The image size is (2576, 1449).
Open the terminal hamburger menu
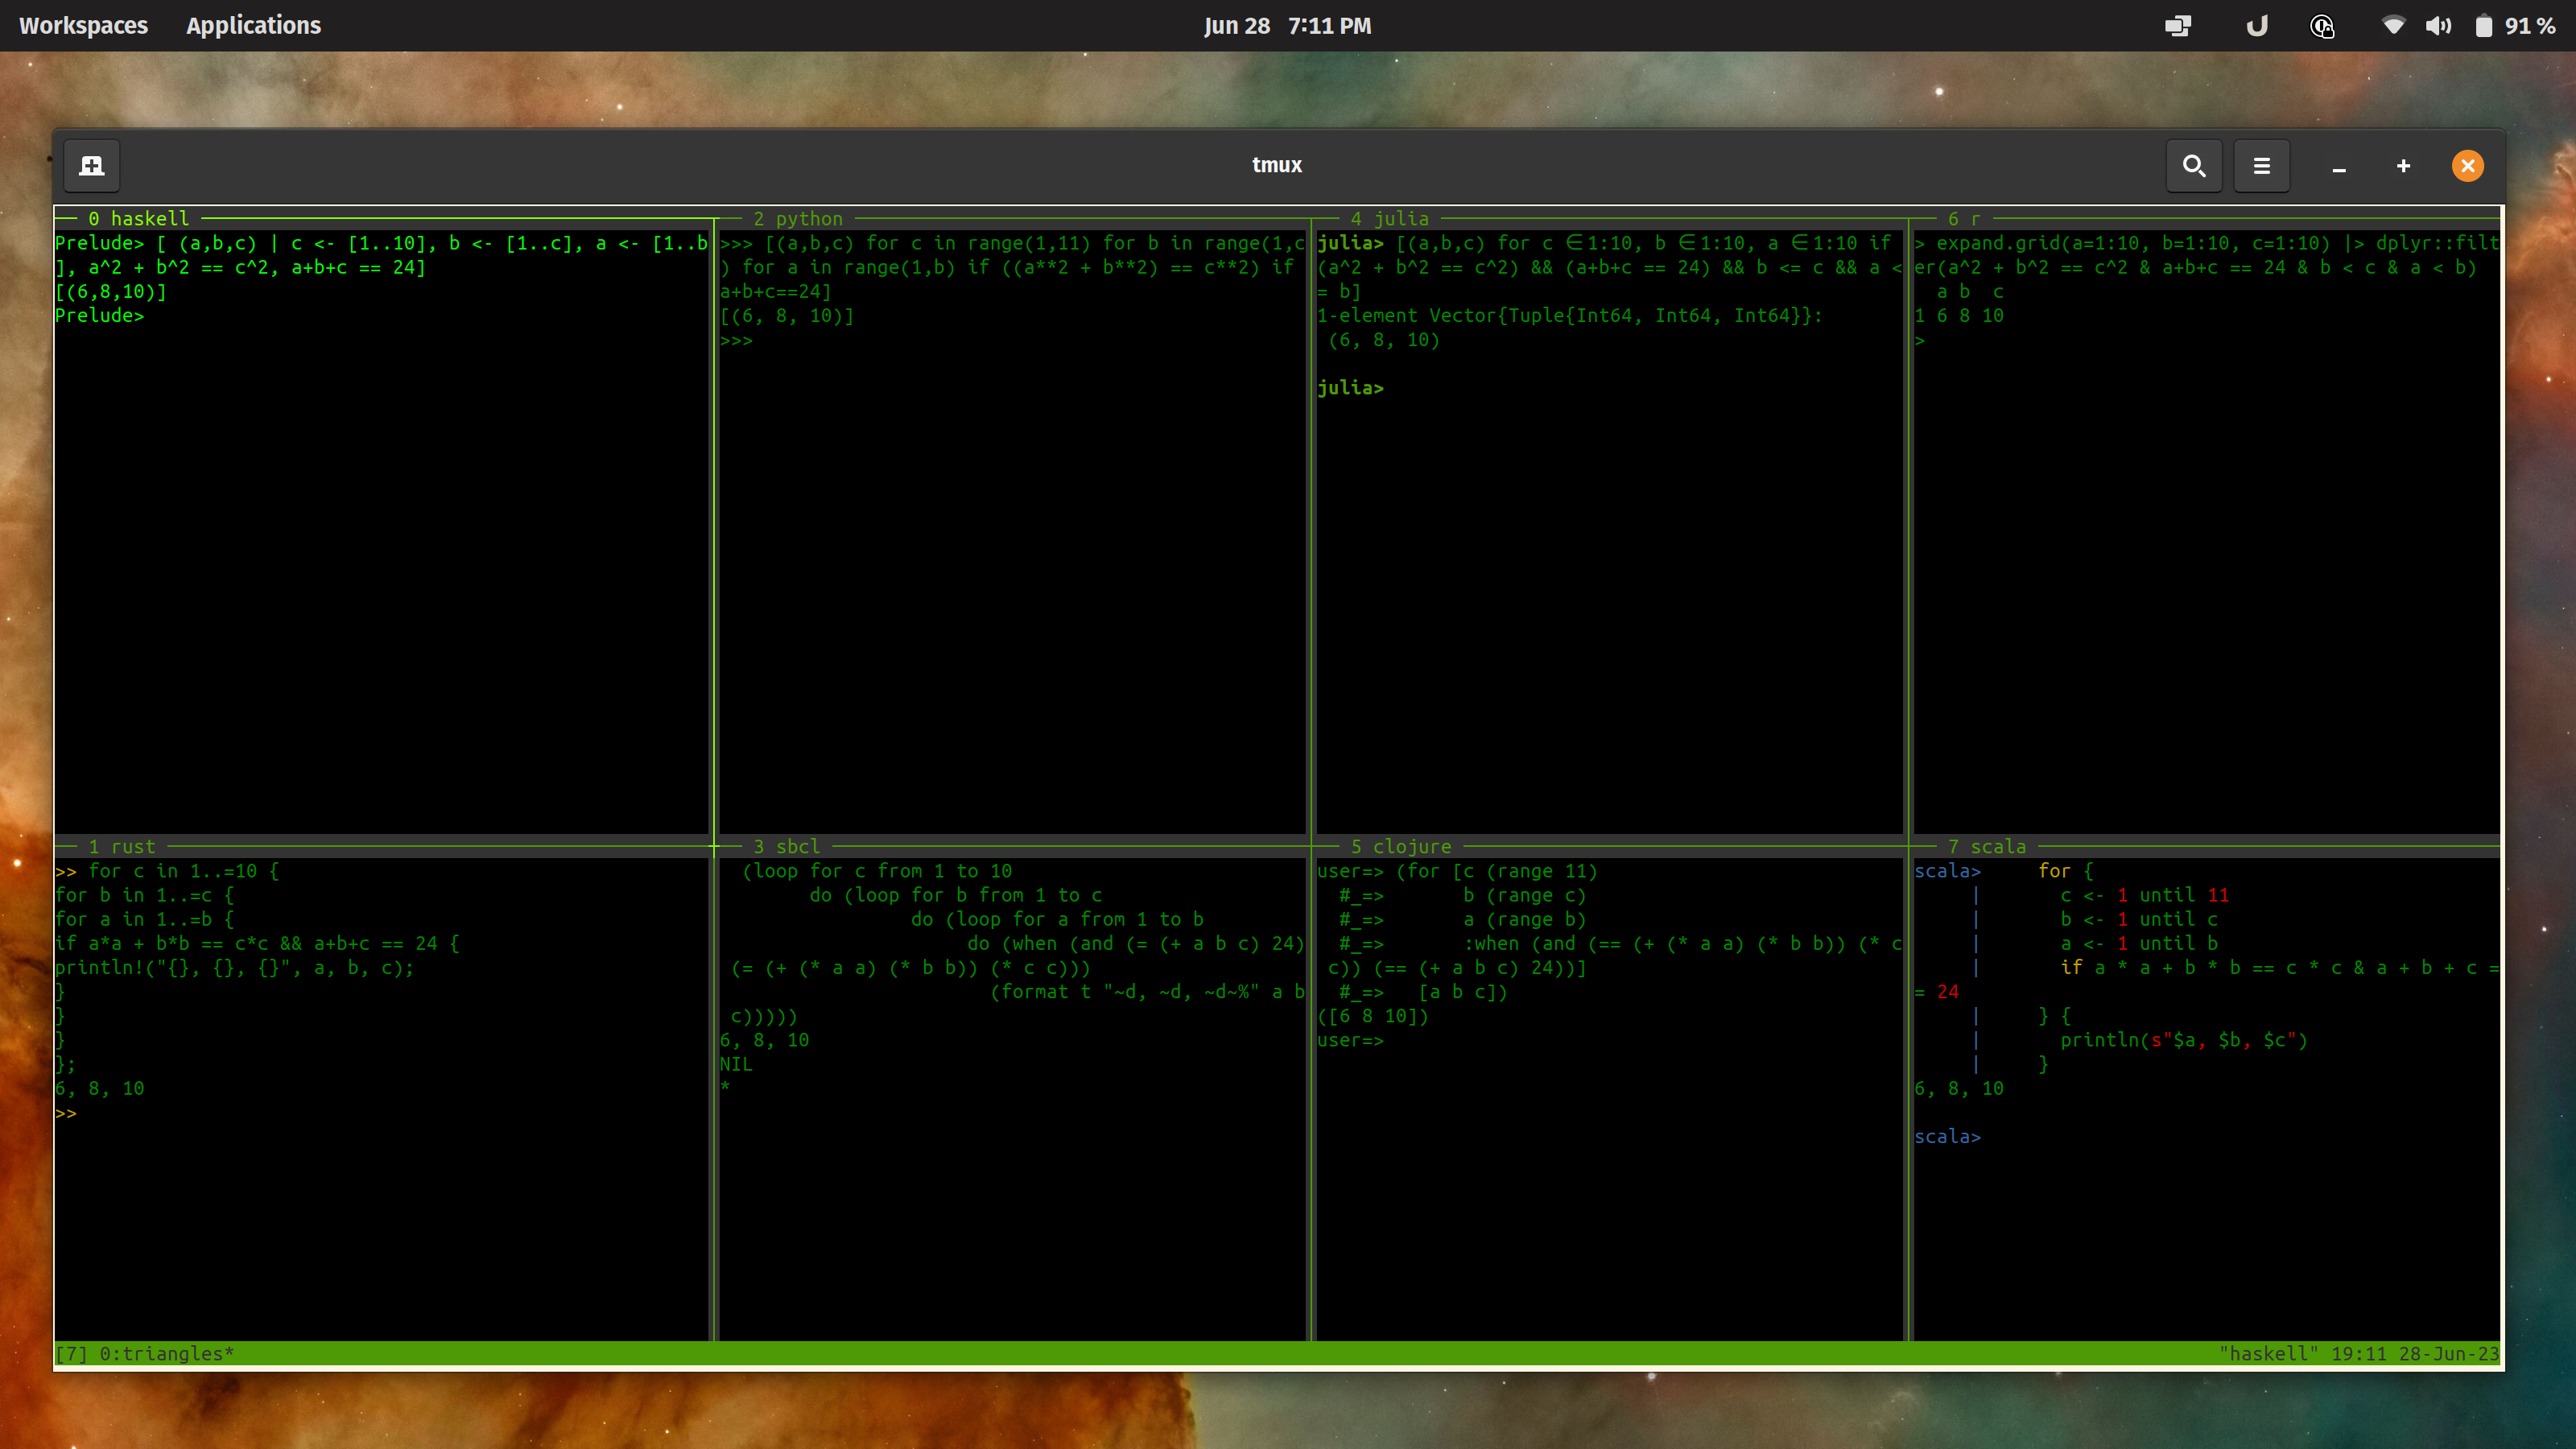(2261, 166)
